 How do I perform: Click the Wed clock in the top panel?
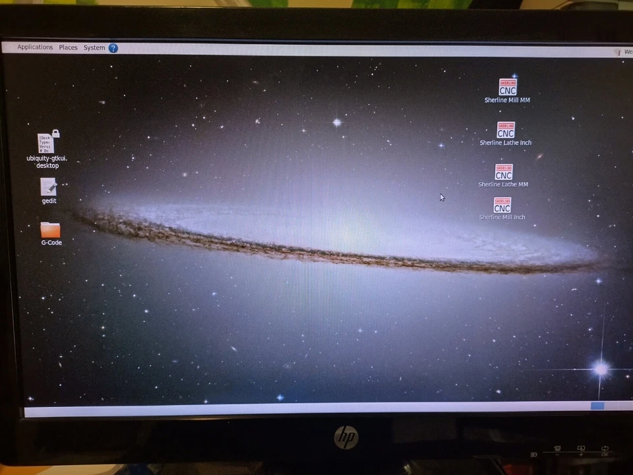coord(627,51)
